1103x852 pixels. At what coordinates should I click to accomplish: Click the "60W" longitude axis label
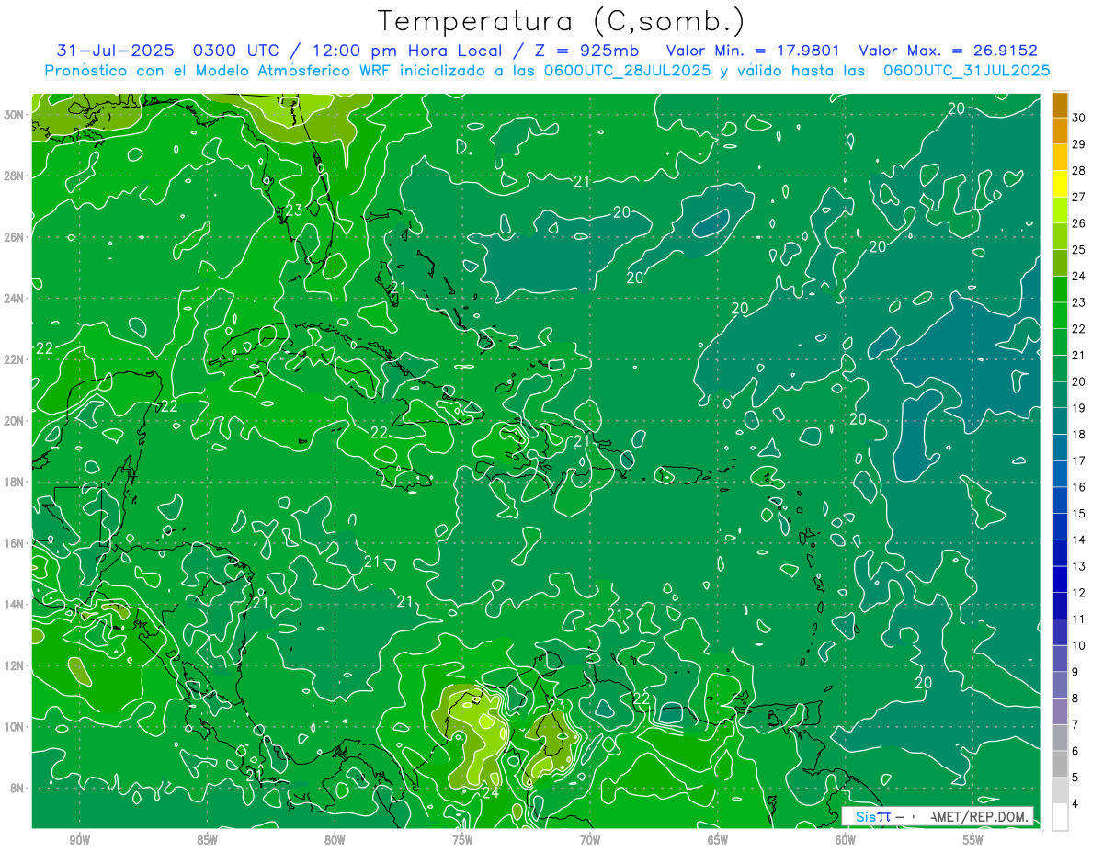click(846, 840)
